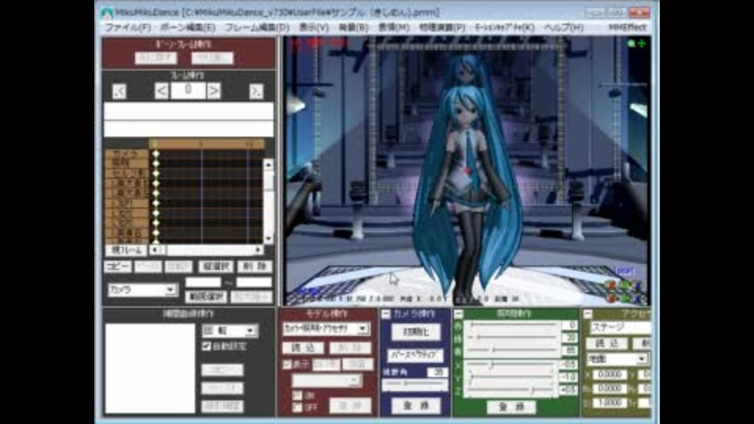
Task: Toggle the 表示 checkbox in model panel
Action: point(287,364)
